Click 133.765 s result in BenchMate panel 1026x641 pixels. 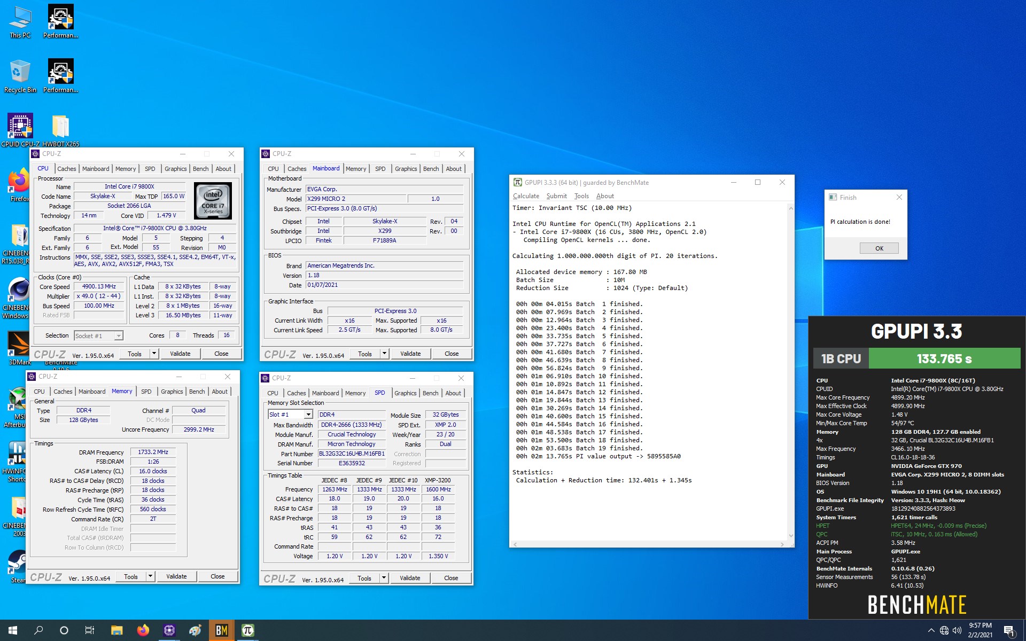[x=944, y=359]
